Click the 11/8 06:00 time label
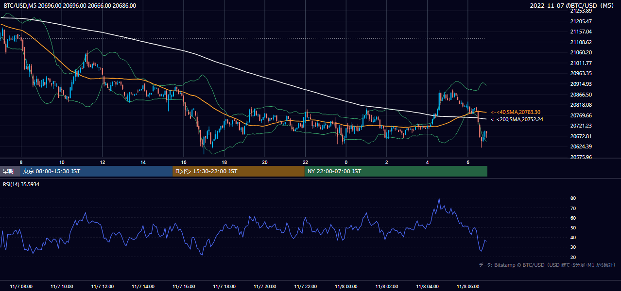The width and height of the screenshot is (621, 291). tap(468, 287)
